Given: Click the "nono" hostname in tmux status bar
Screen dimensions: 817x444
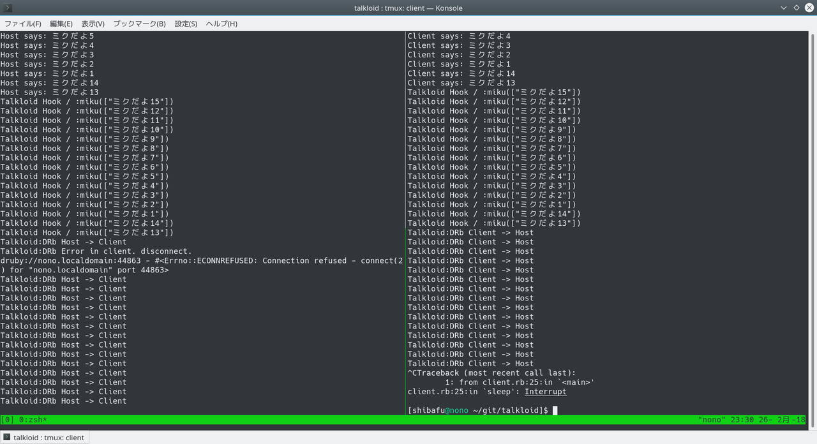Looking at the screenshot, I should tap(713, 420).
